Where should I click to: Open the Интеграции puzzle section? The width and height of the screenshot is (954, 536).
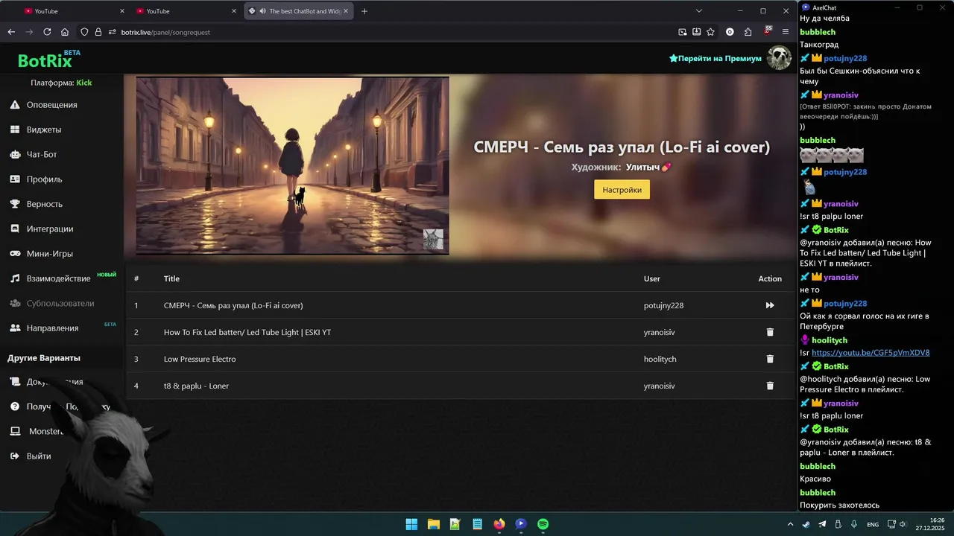(x=41, y=229)
